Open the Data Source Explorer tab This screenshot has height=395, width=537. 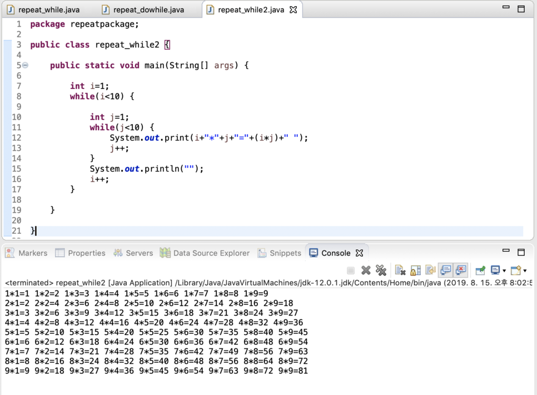click(x=205, y=253)
